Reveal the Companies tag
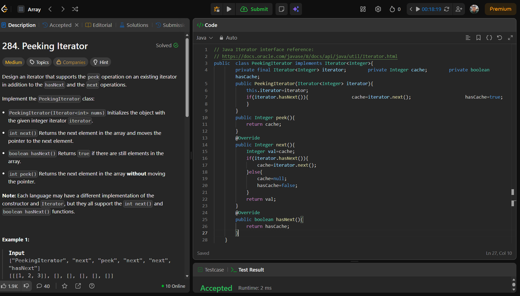This screenshot has height=296, width=520. click(x=71, y=62)
